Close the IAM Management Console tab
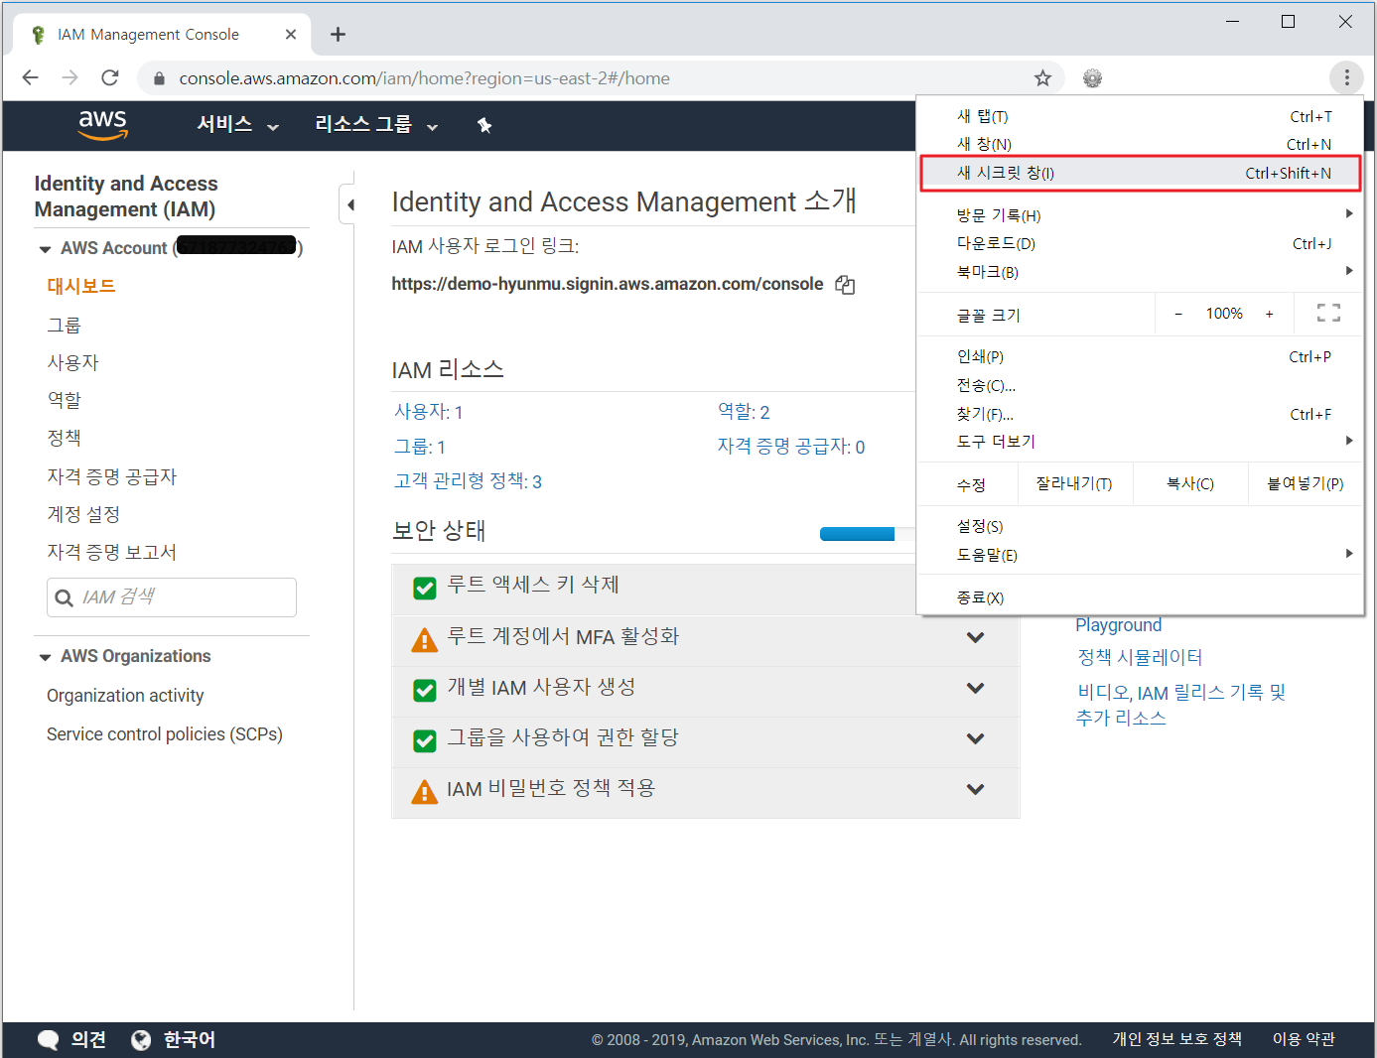Screen dimensions: 1377x1058 291,35
